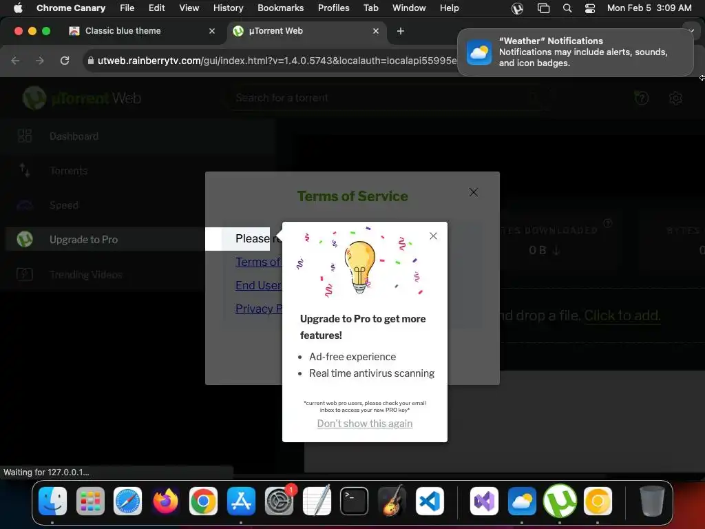The height and width of the screenshot is (529, 705).
Task: Close the Upgrade to Pro popup
Action: [x=433, y=236]
